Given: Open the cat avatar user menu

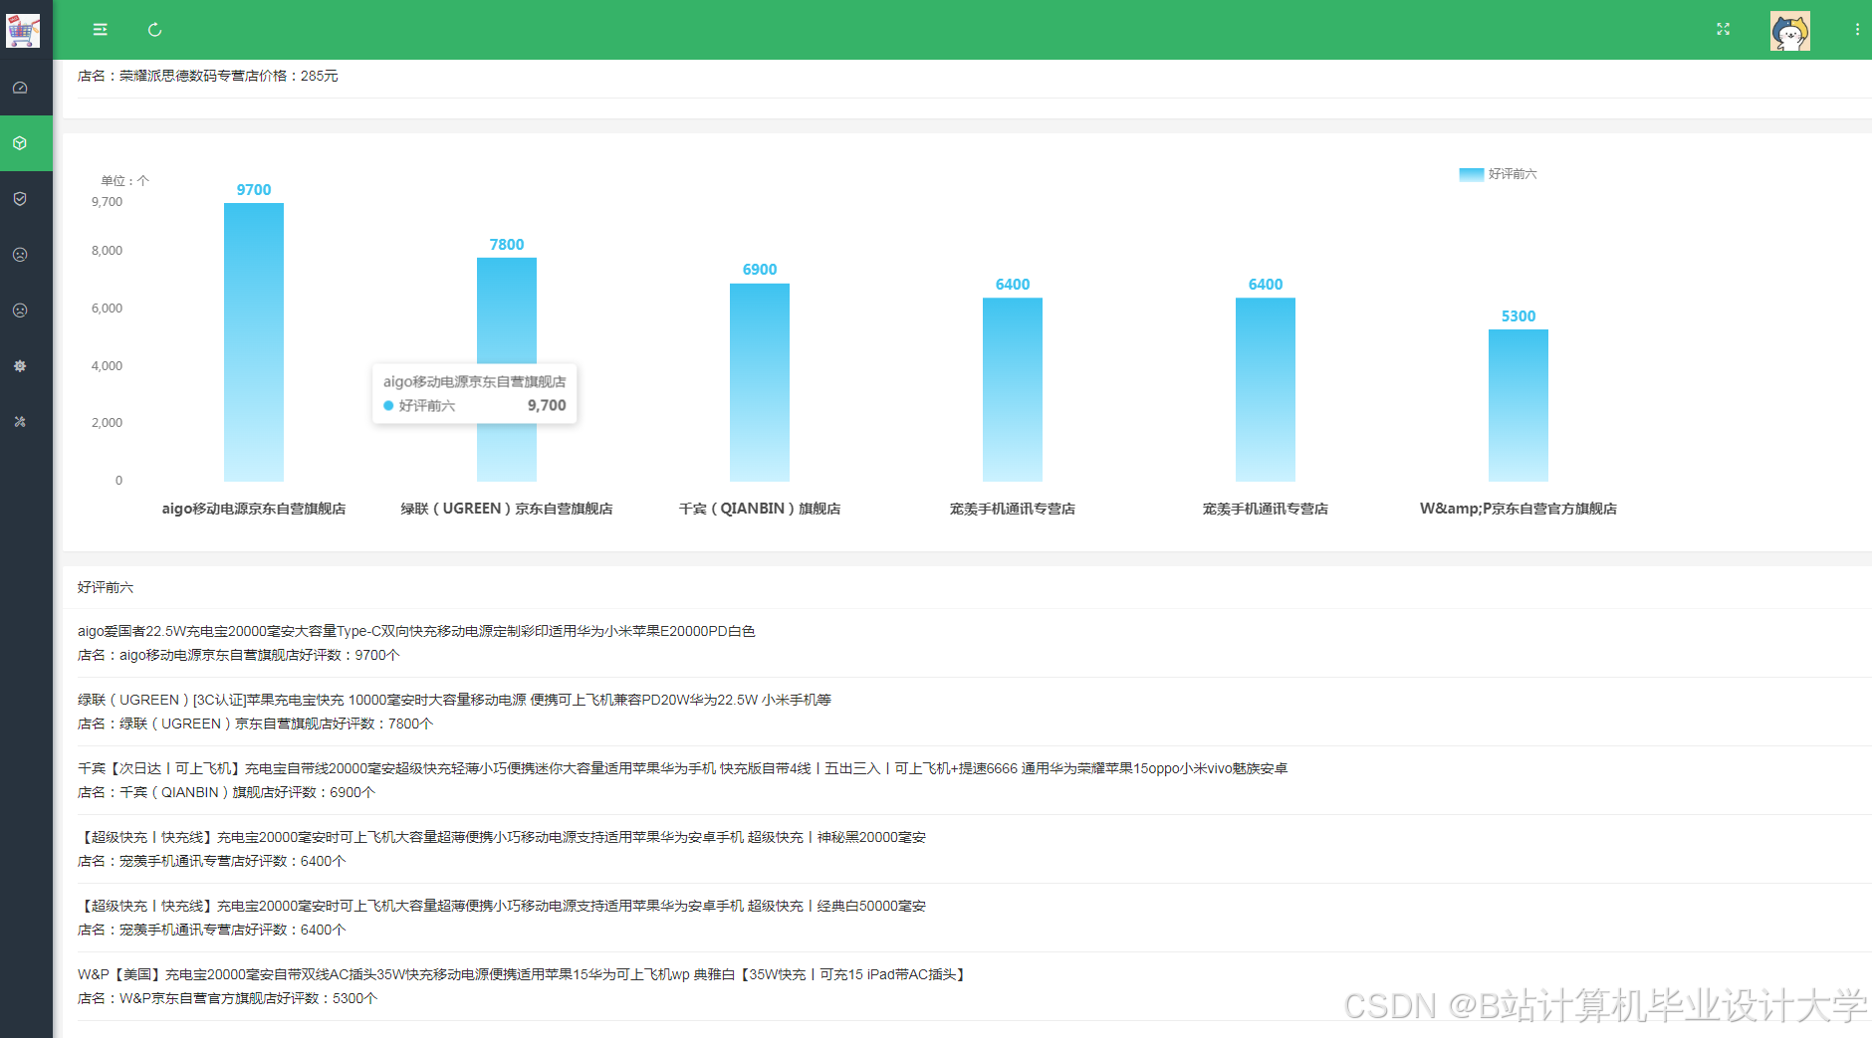Looking at the screenshot, I should (x=1789, y=31).
